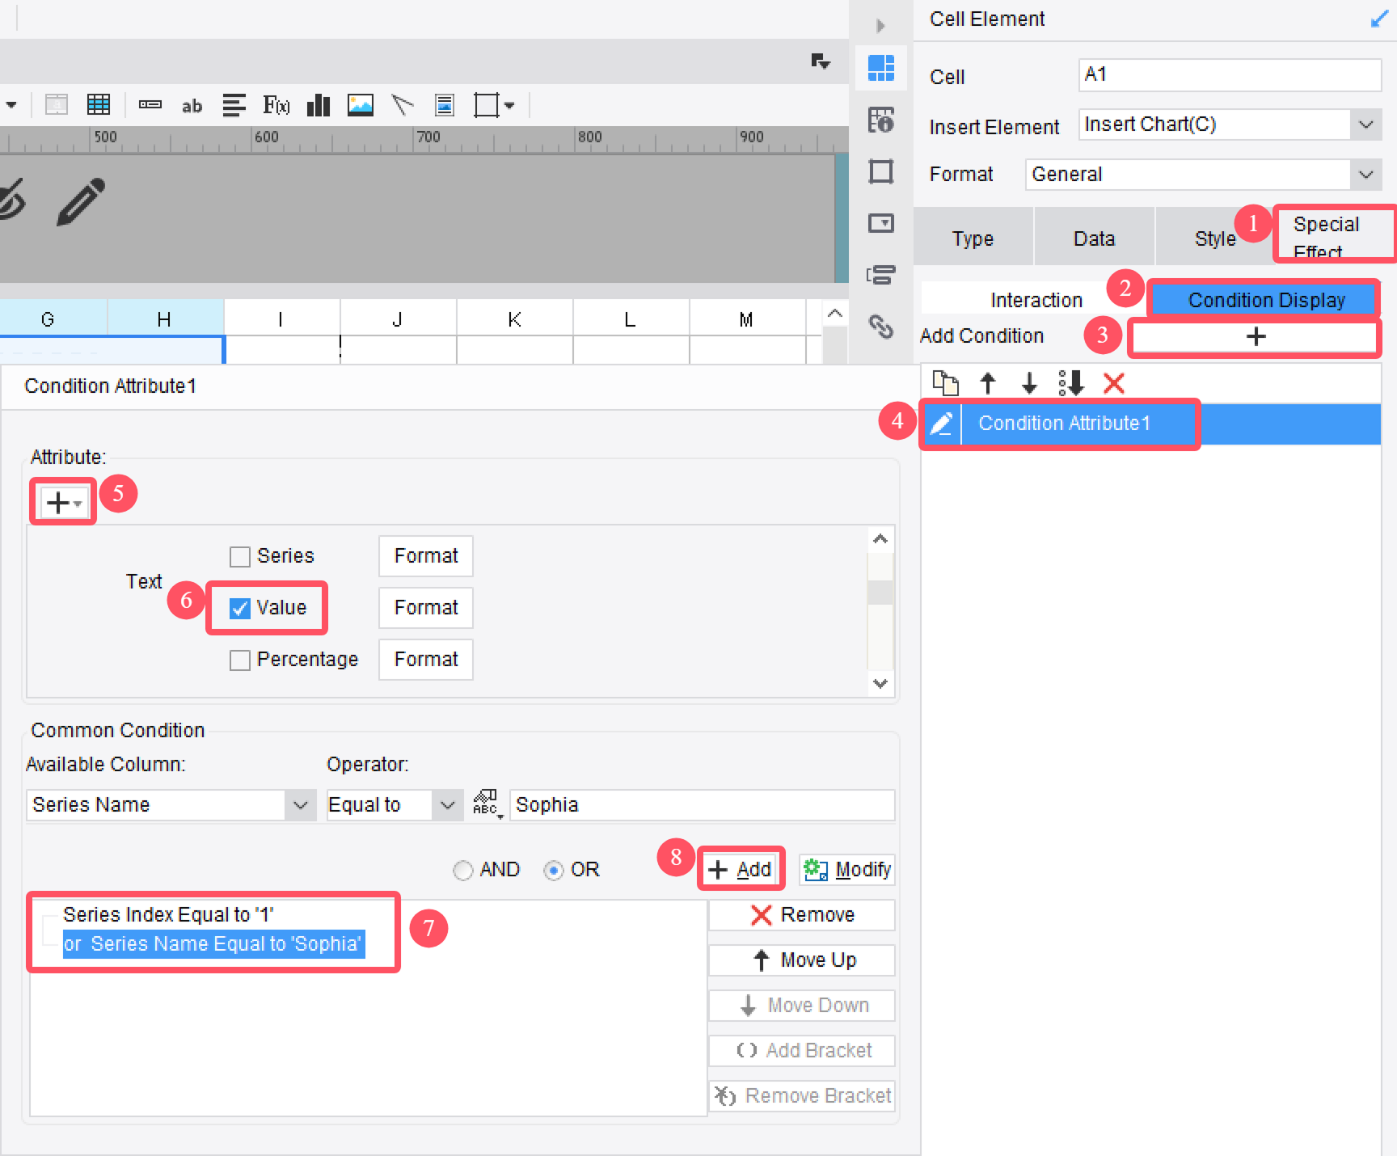Open the Attribute plus dropdown button
This screenshot has height=1156, width=1397.
pyautogui.click(x=64, y=503)
